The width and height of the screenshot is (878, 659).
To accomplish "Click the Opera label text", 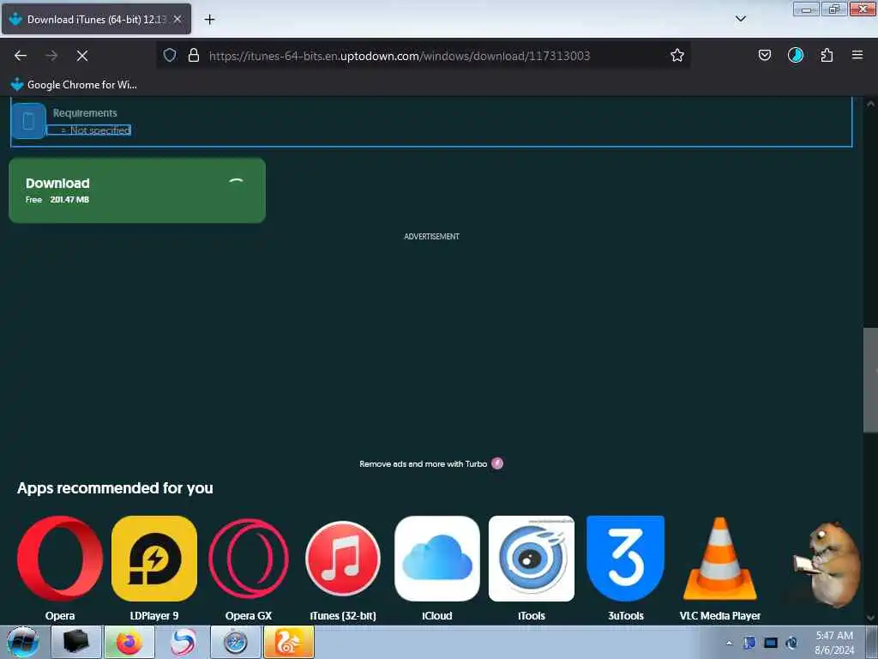I will pyautogui.click(x=60, y=616).
